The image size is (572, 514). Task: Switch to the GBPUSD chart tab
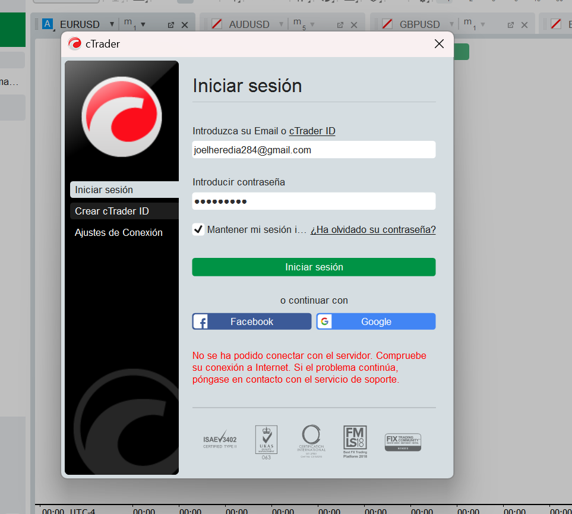pyautogui.click(x=419, y=24)
